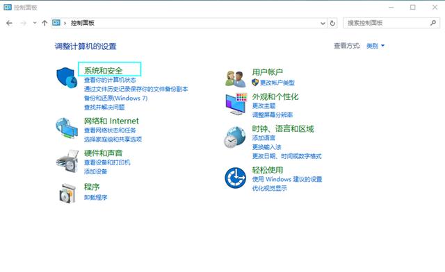This screenshot has height=272, width=445.
Task: Click the 卸载程序 link
Action: click(x=95, y=197)
